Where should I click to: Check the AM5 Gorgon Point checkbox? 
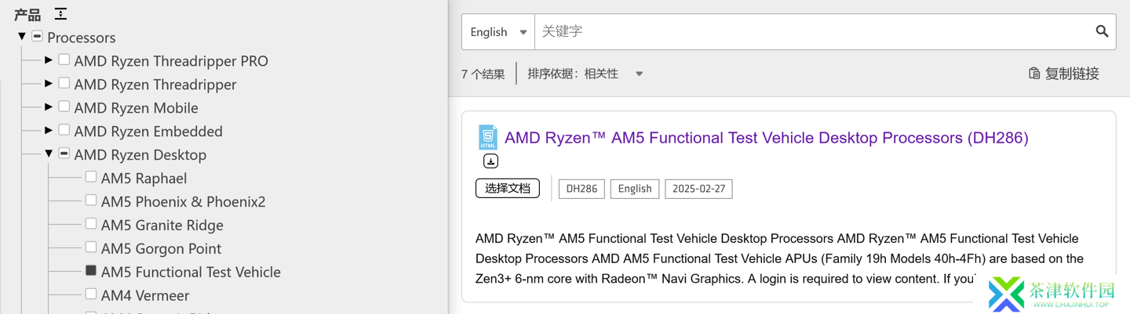[x=91, y=247]
